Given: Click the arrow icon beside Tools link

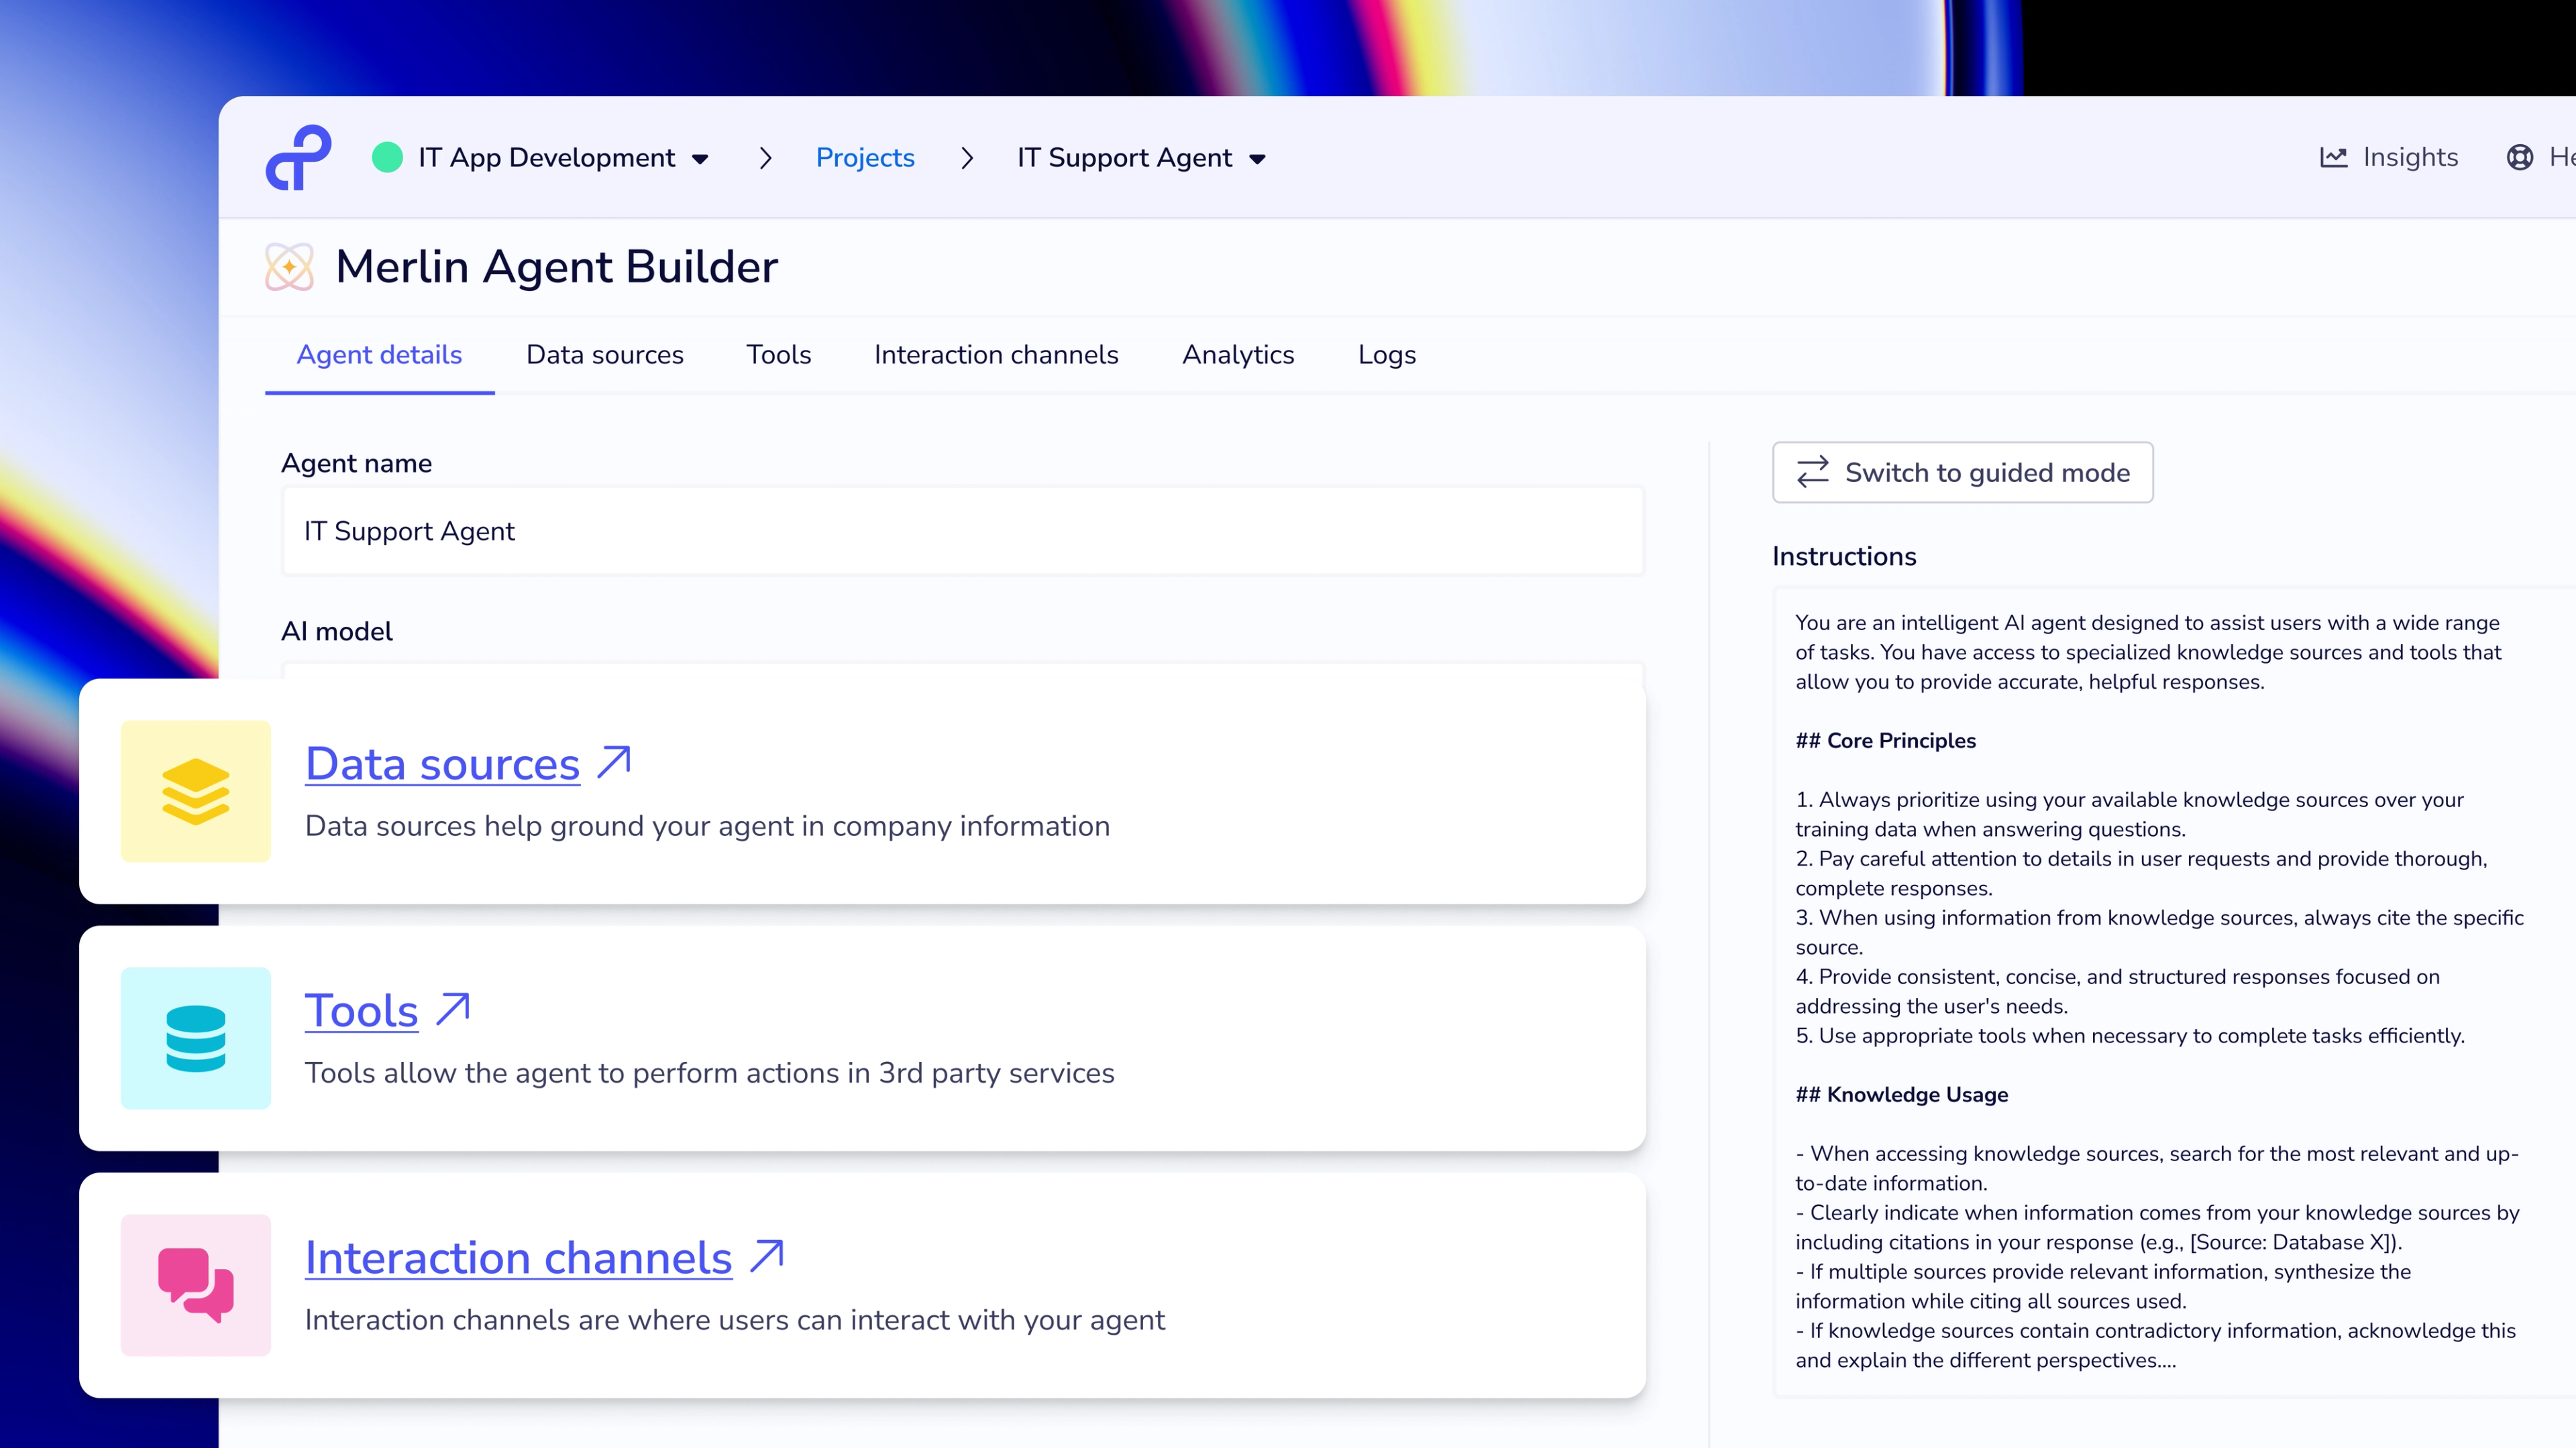Looking at the screenshot, I should [453, 1010].
